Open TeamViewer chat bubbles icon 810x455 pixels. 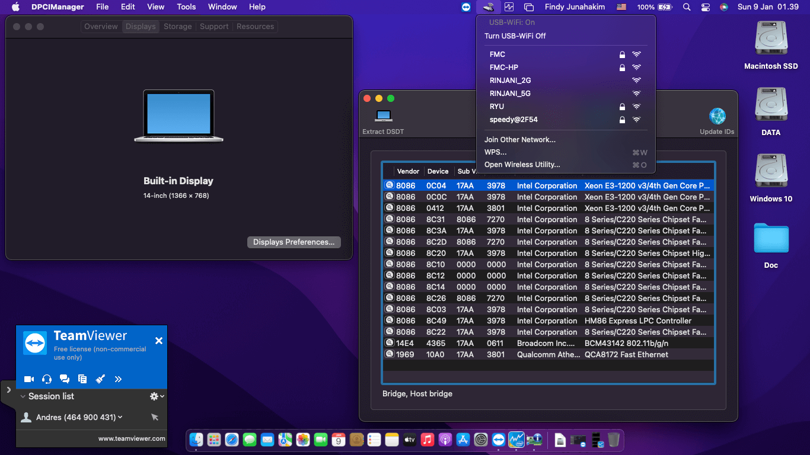click(65, 379)
